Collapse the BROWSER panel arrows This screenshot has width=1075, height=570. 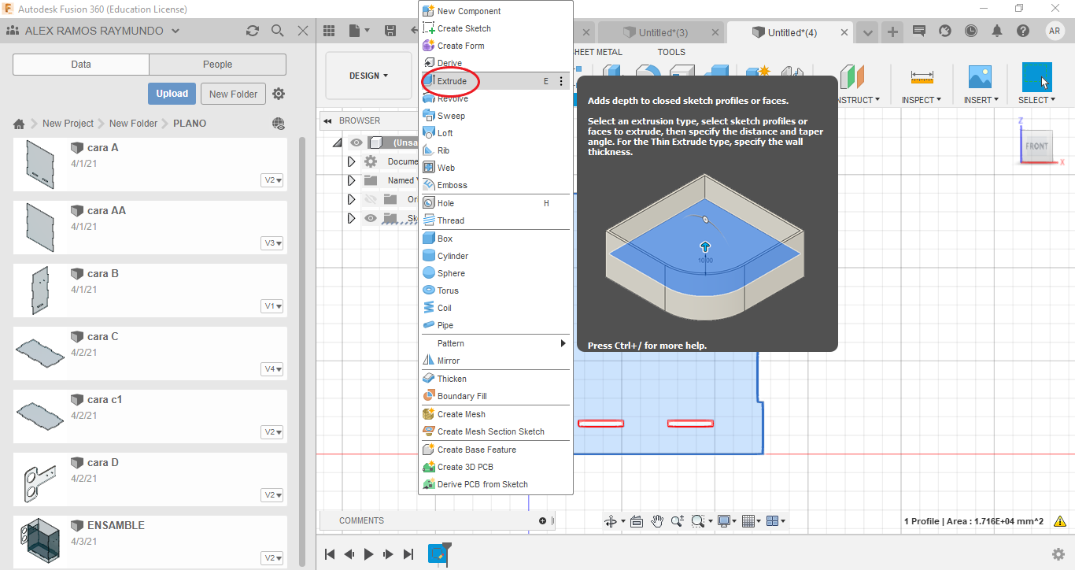327,121
